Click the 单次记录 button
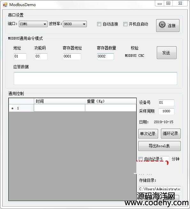Image resolution: width=190 pixels, height=209 pixels. [x=148, y=134]
